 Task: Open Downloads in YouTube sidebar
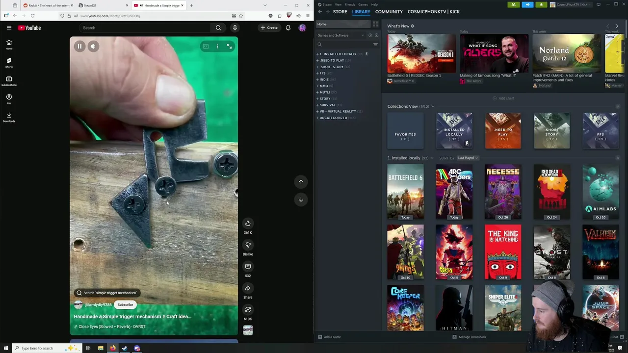9,117
